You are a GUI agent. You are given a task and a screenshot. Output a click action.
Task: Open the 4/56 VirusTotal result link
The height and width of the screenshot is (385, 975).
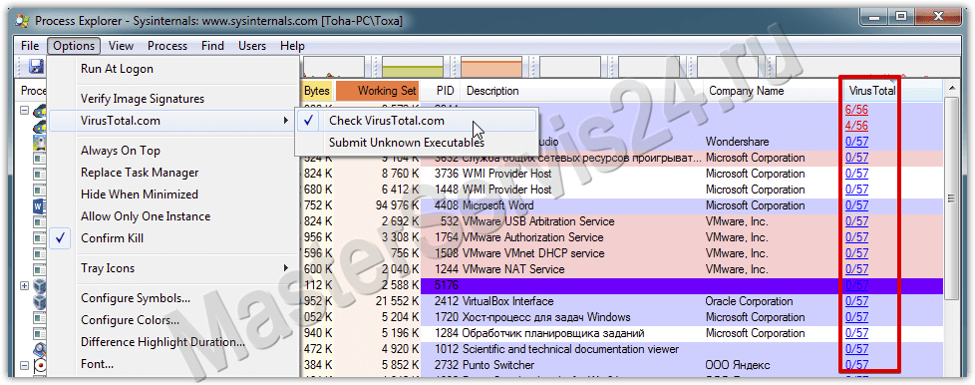coord(856,127)
